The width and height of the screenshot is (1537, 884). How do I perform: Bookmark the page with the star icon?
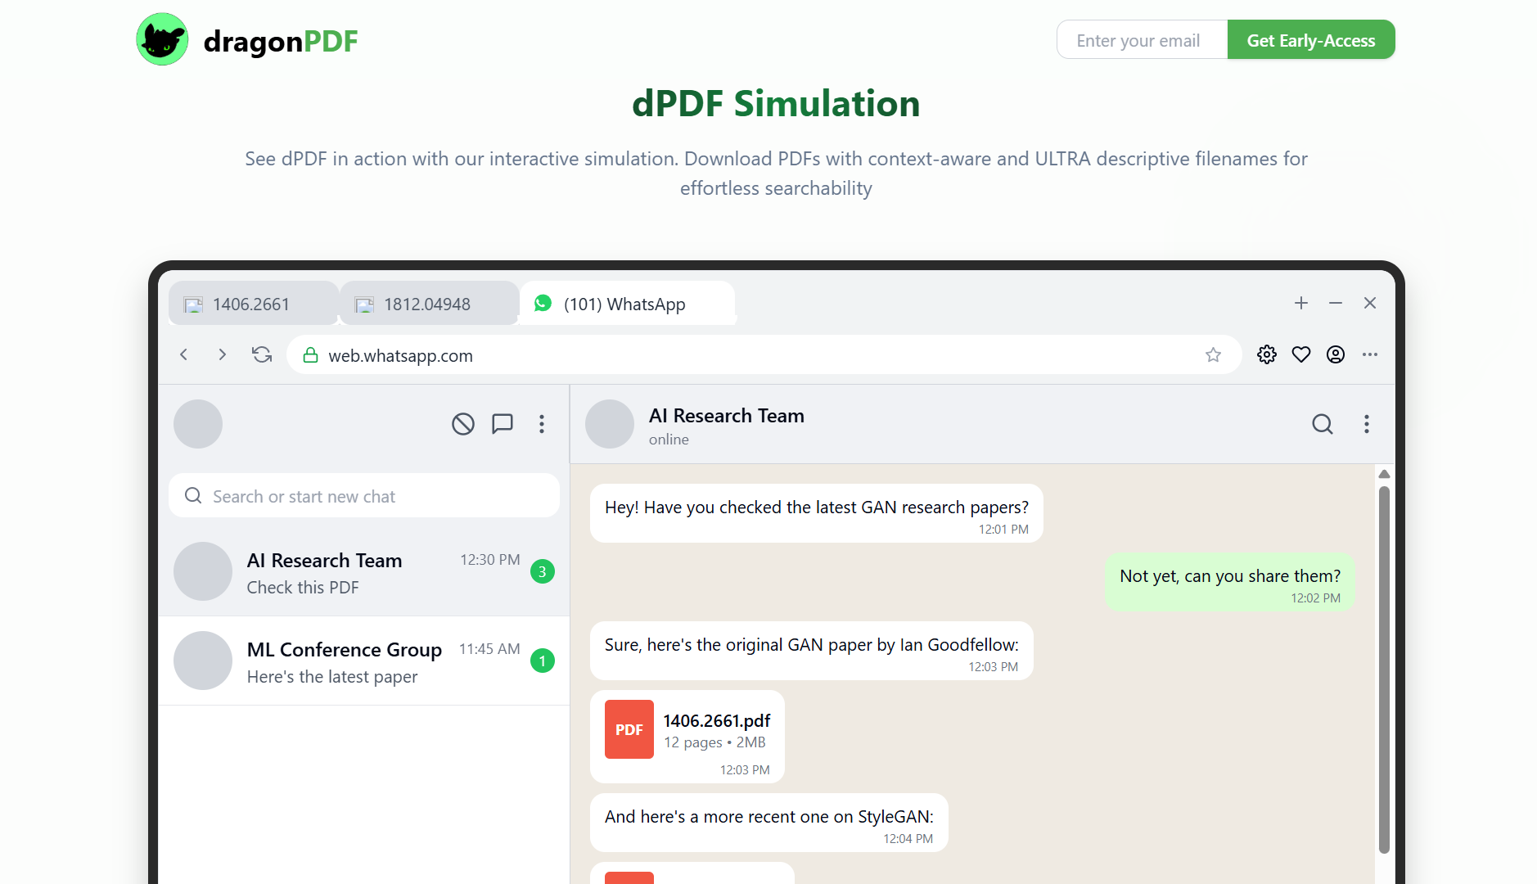(x=1213, y=354)
